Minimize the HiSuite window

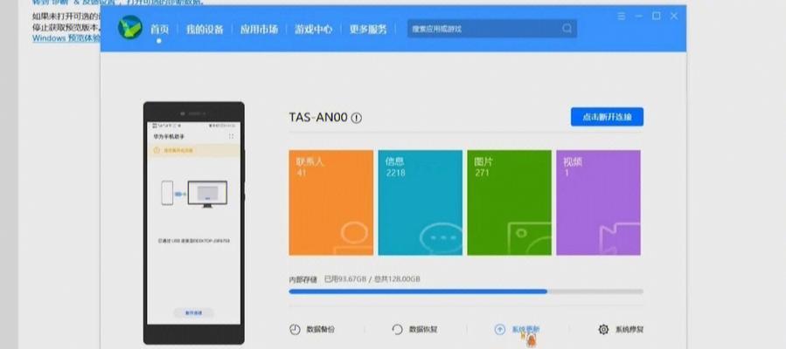click(638, 16)
